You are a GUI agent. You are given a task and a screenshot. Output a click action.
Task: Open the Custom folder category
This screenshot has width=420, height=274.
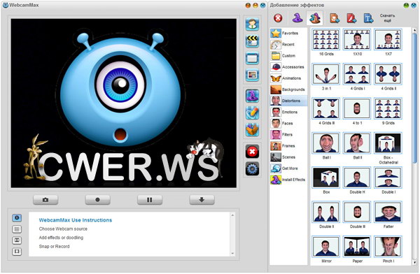(288, 56)
